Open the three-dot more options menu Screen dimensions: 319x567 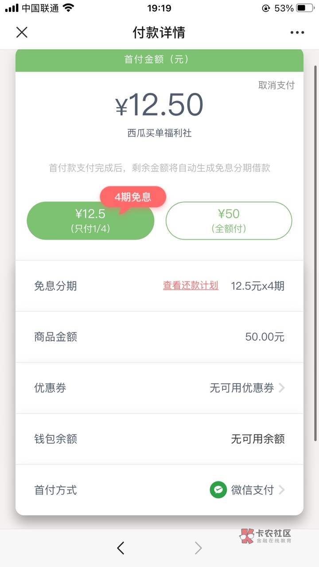pyautogui.click(x=297, y=32)
